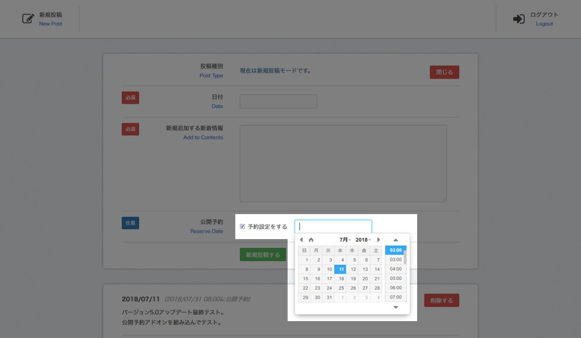This screenshot has width=581, height=338.
Task: Click the Logout arrow icon
Action: [519, 19]
